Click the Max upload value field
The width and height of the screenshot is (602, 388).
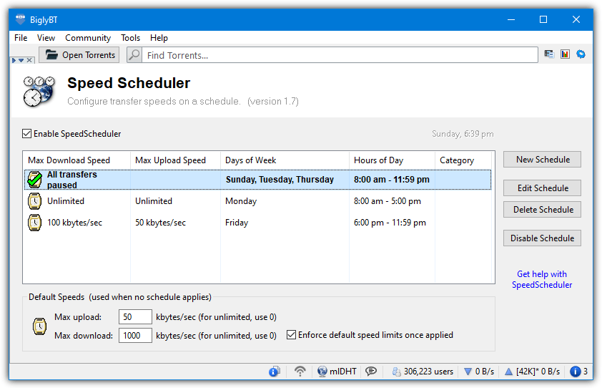pos(135,317)
